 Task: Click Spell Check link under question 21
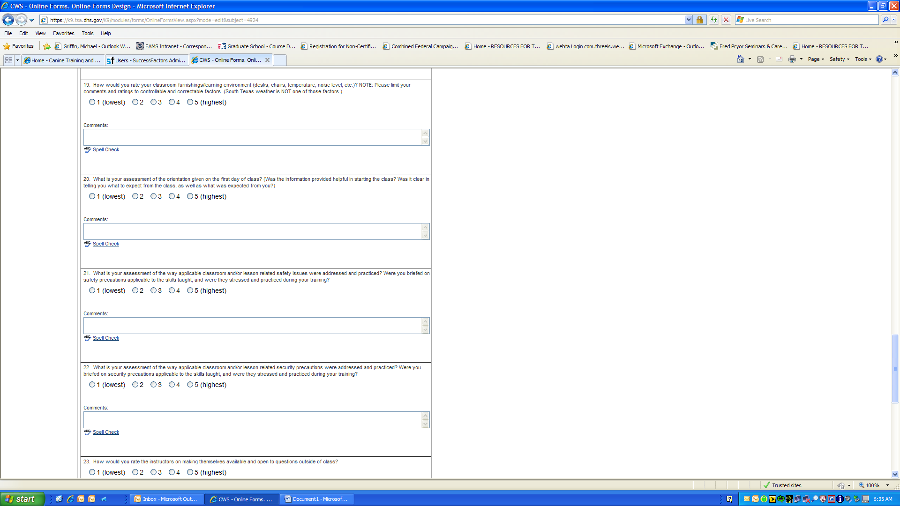[x=106, y=338]
